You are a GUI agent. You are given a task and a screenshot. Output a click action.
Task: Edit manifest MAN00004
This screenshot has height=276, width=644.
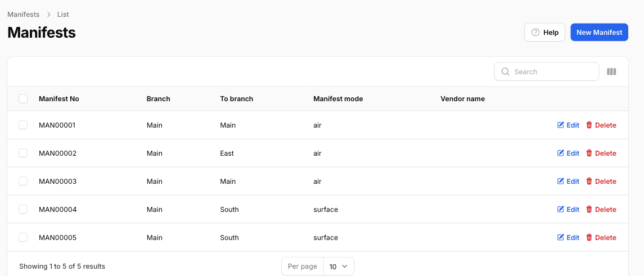click(568, 210)
